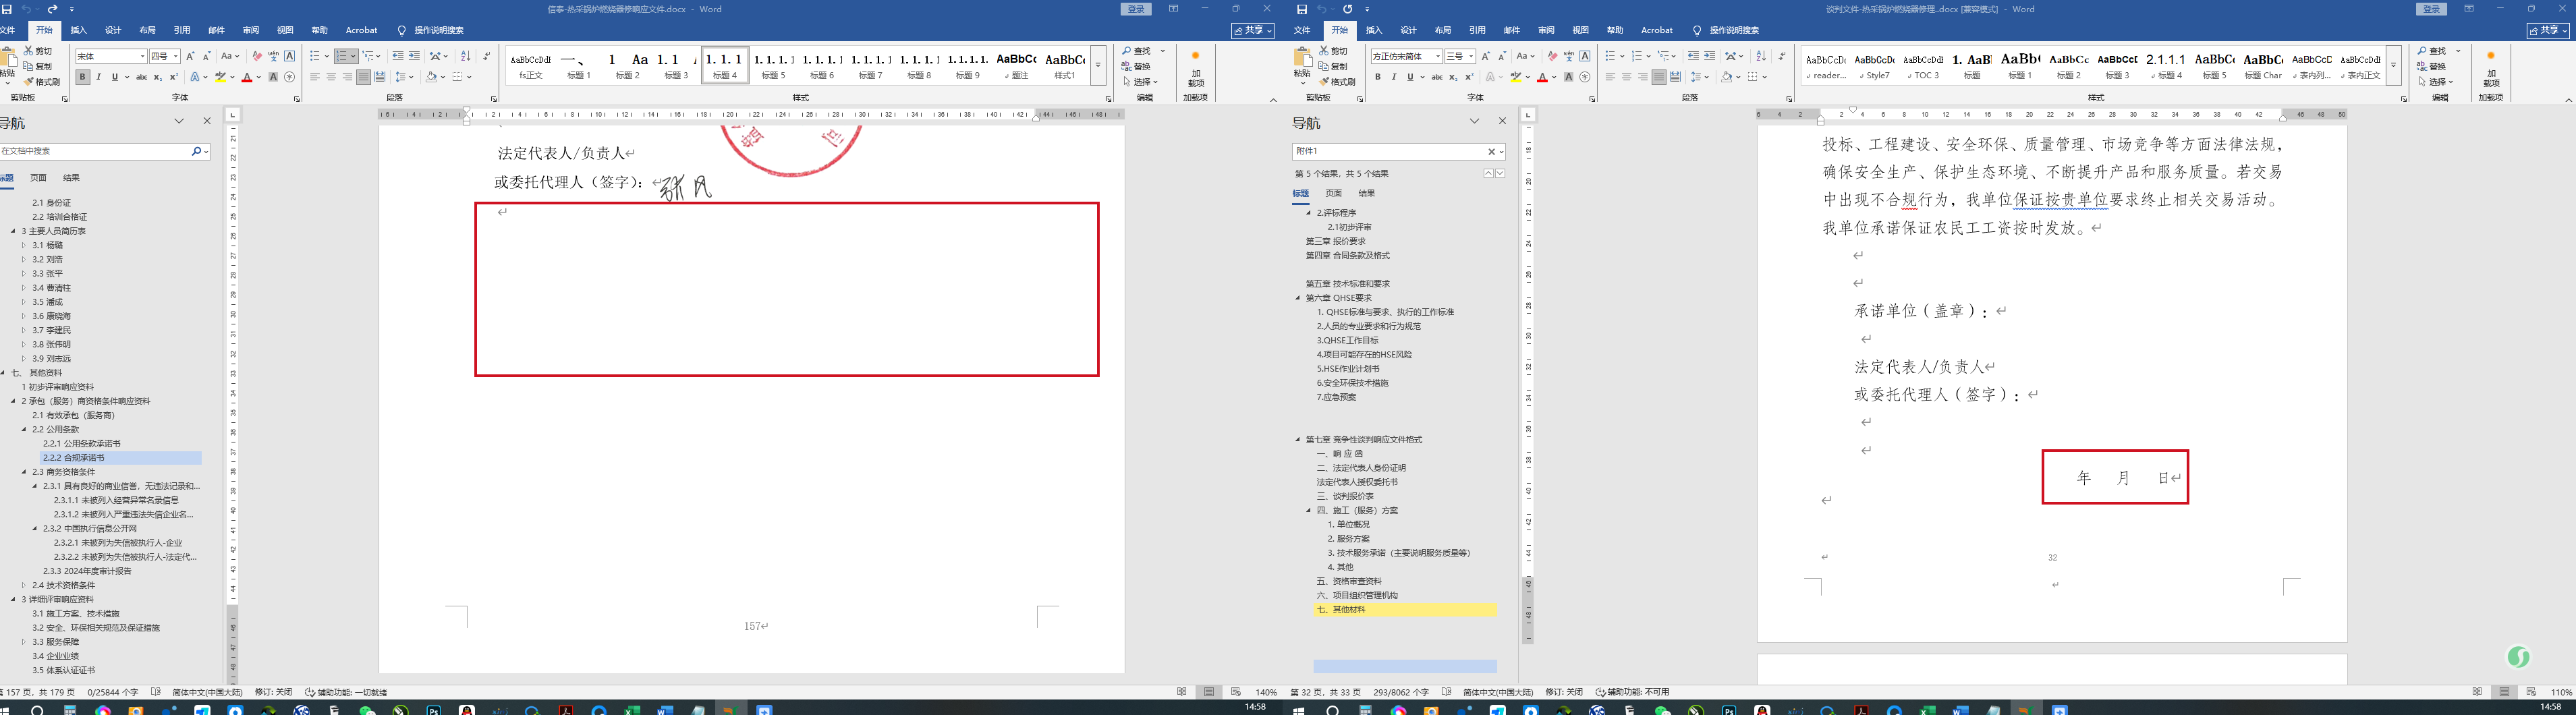
Task: Click 替换 replace in the 信泰 window
Action: [1137, 66]
